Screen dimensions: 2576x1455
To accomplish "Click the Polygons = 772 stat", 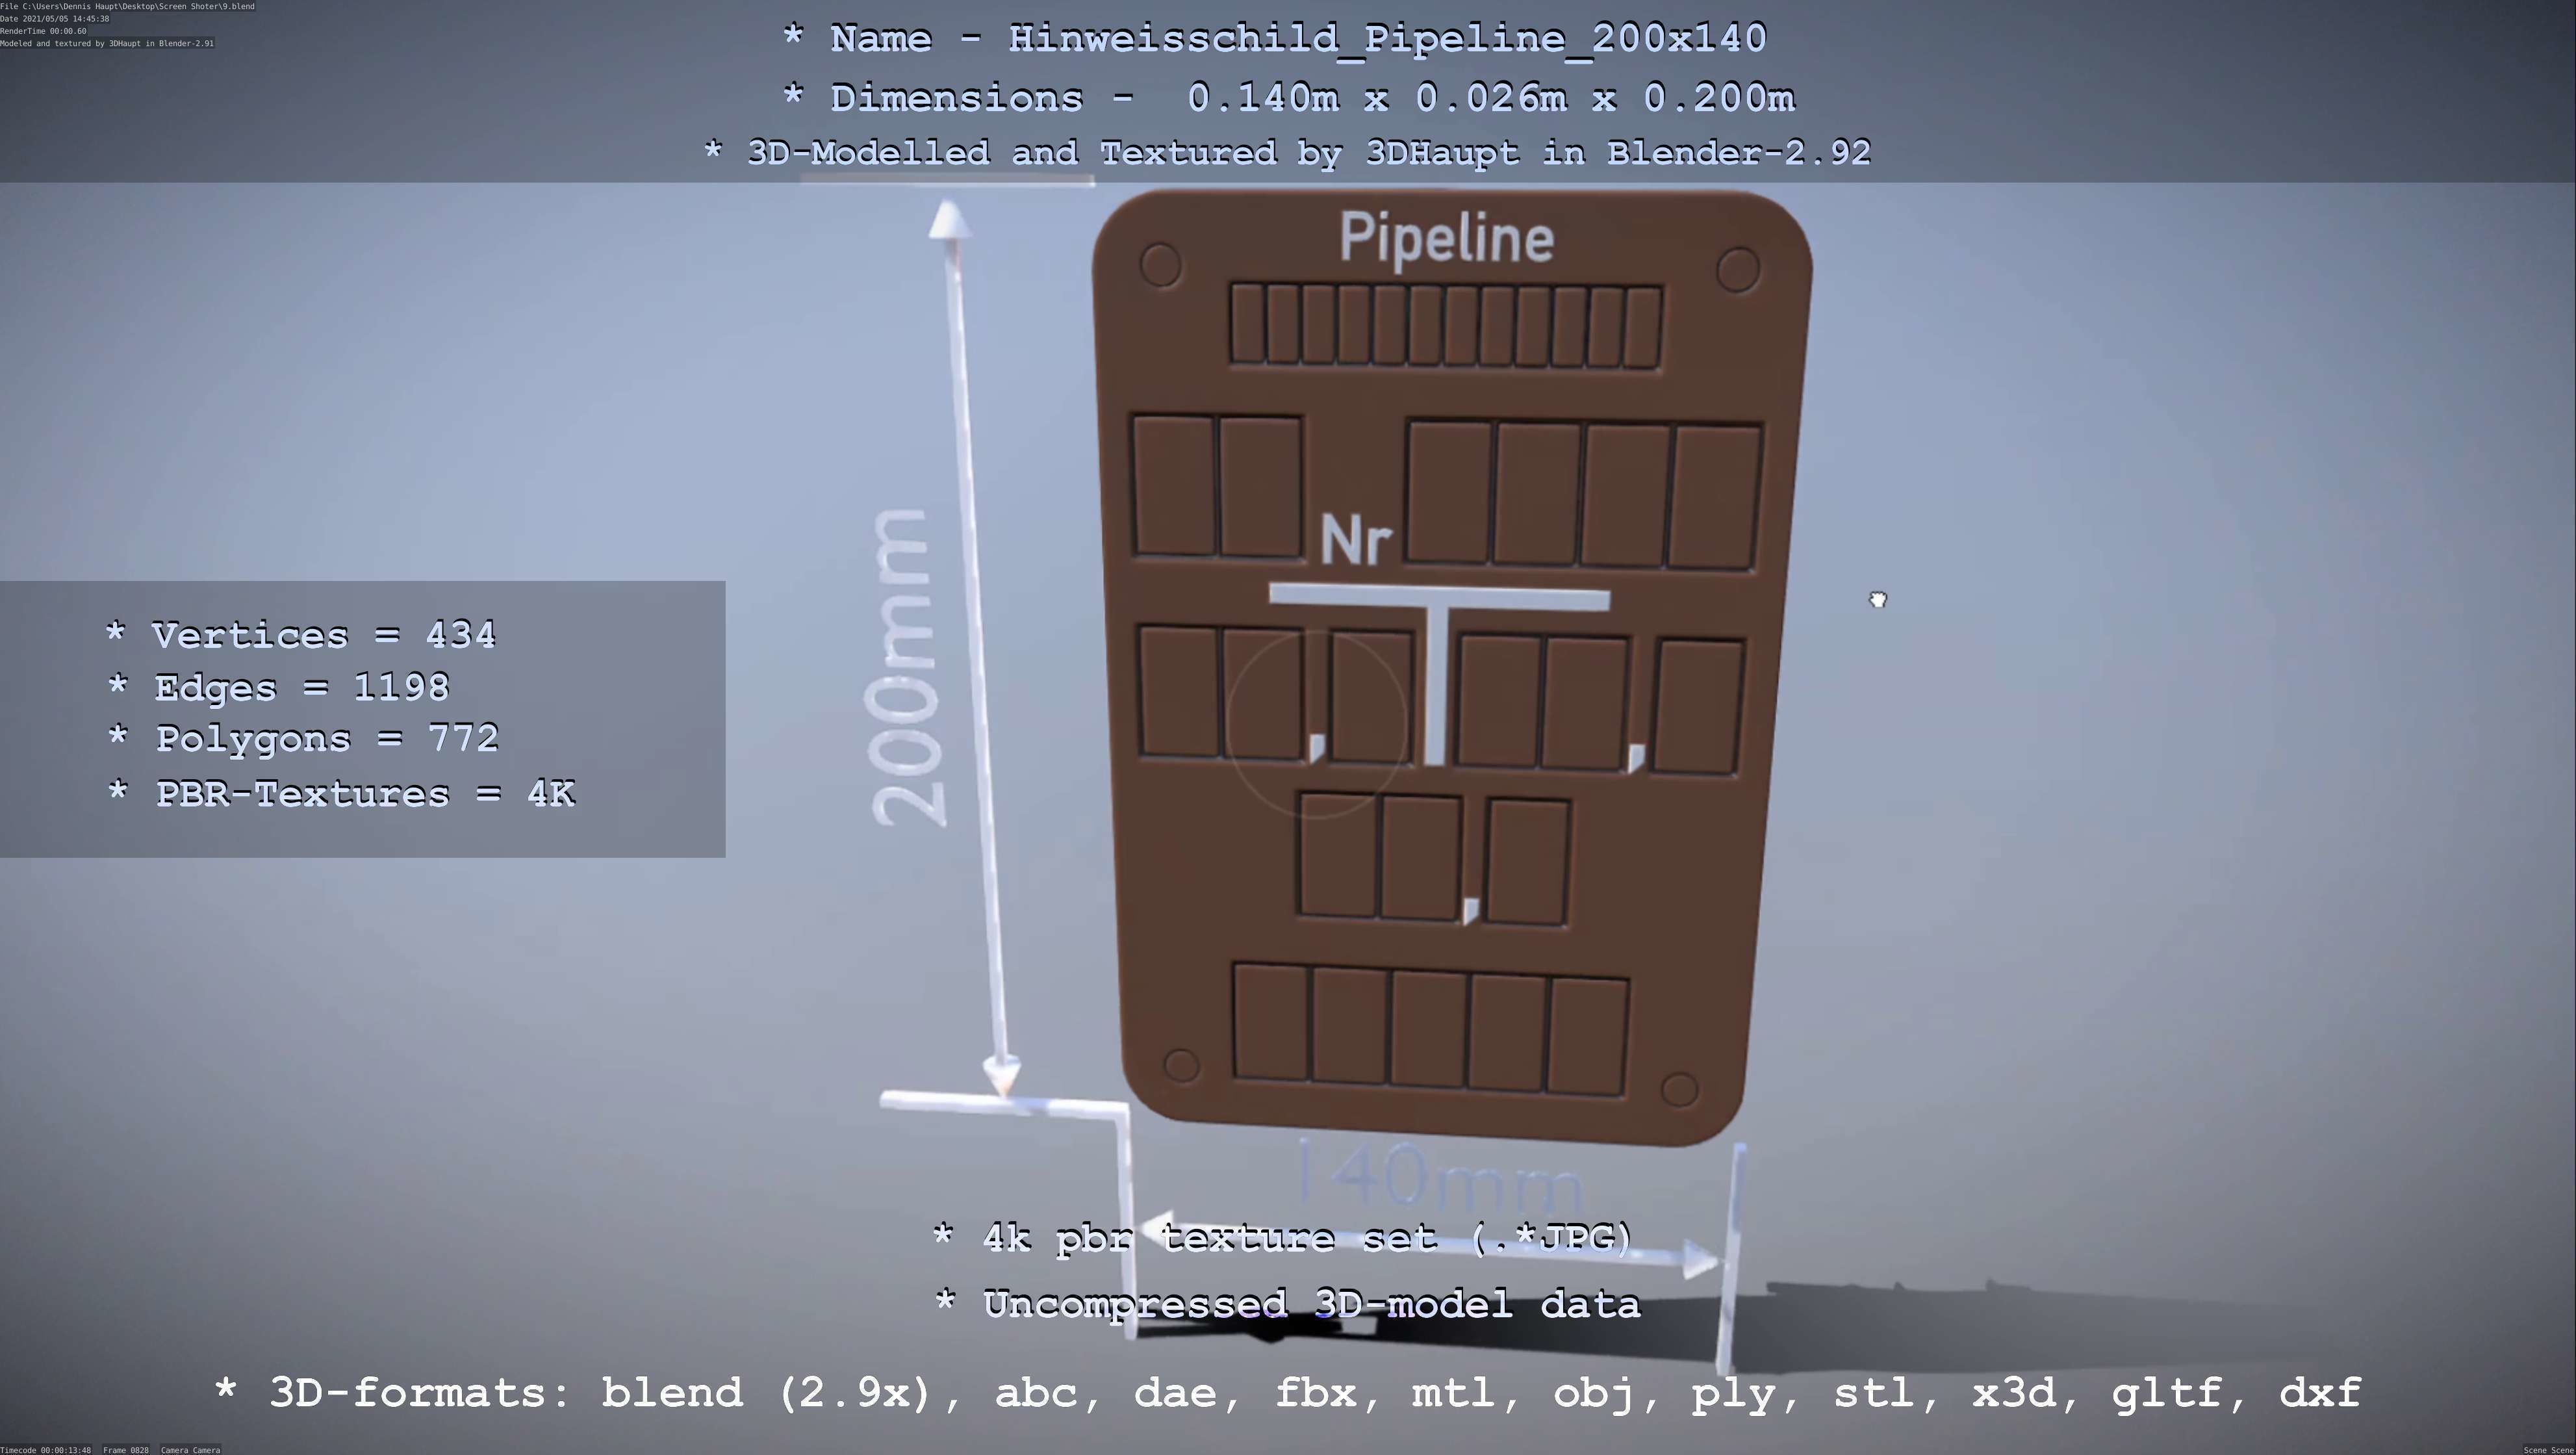I will pyautogui.click(x=303, y=739).
